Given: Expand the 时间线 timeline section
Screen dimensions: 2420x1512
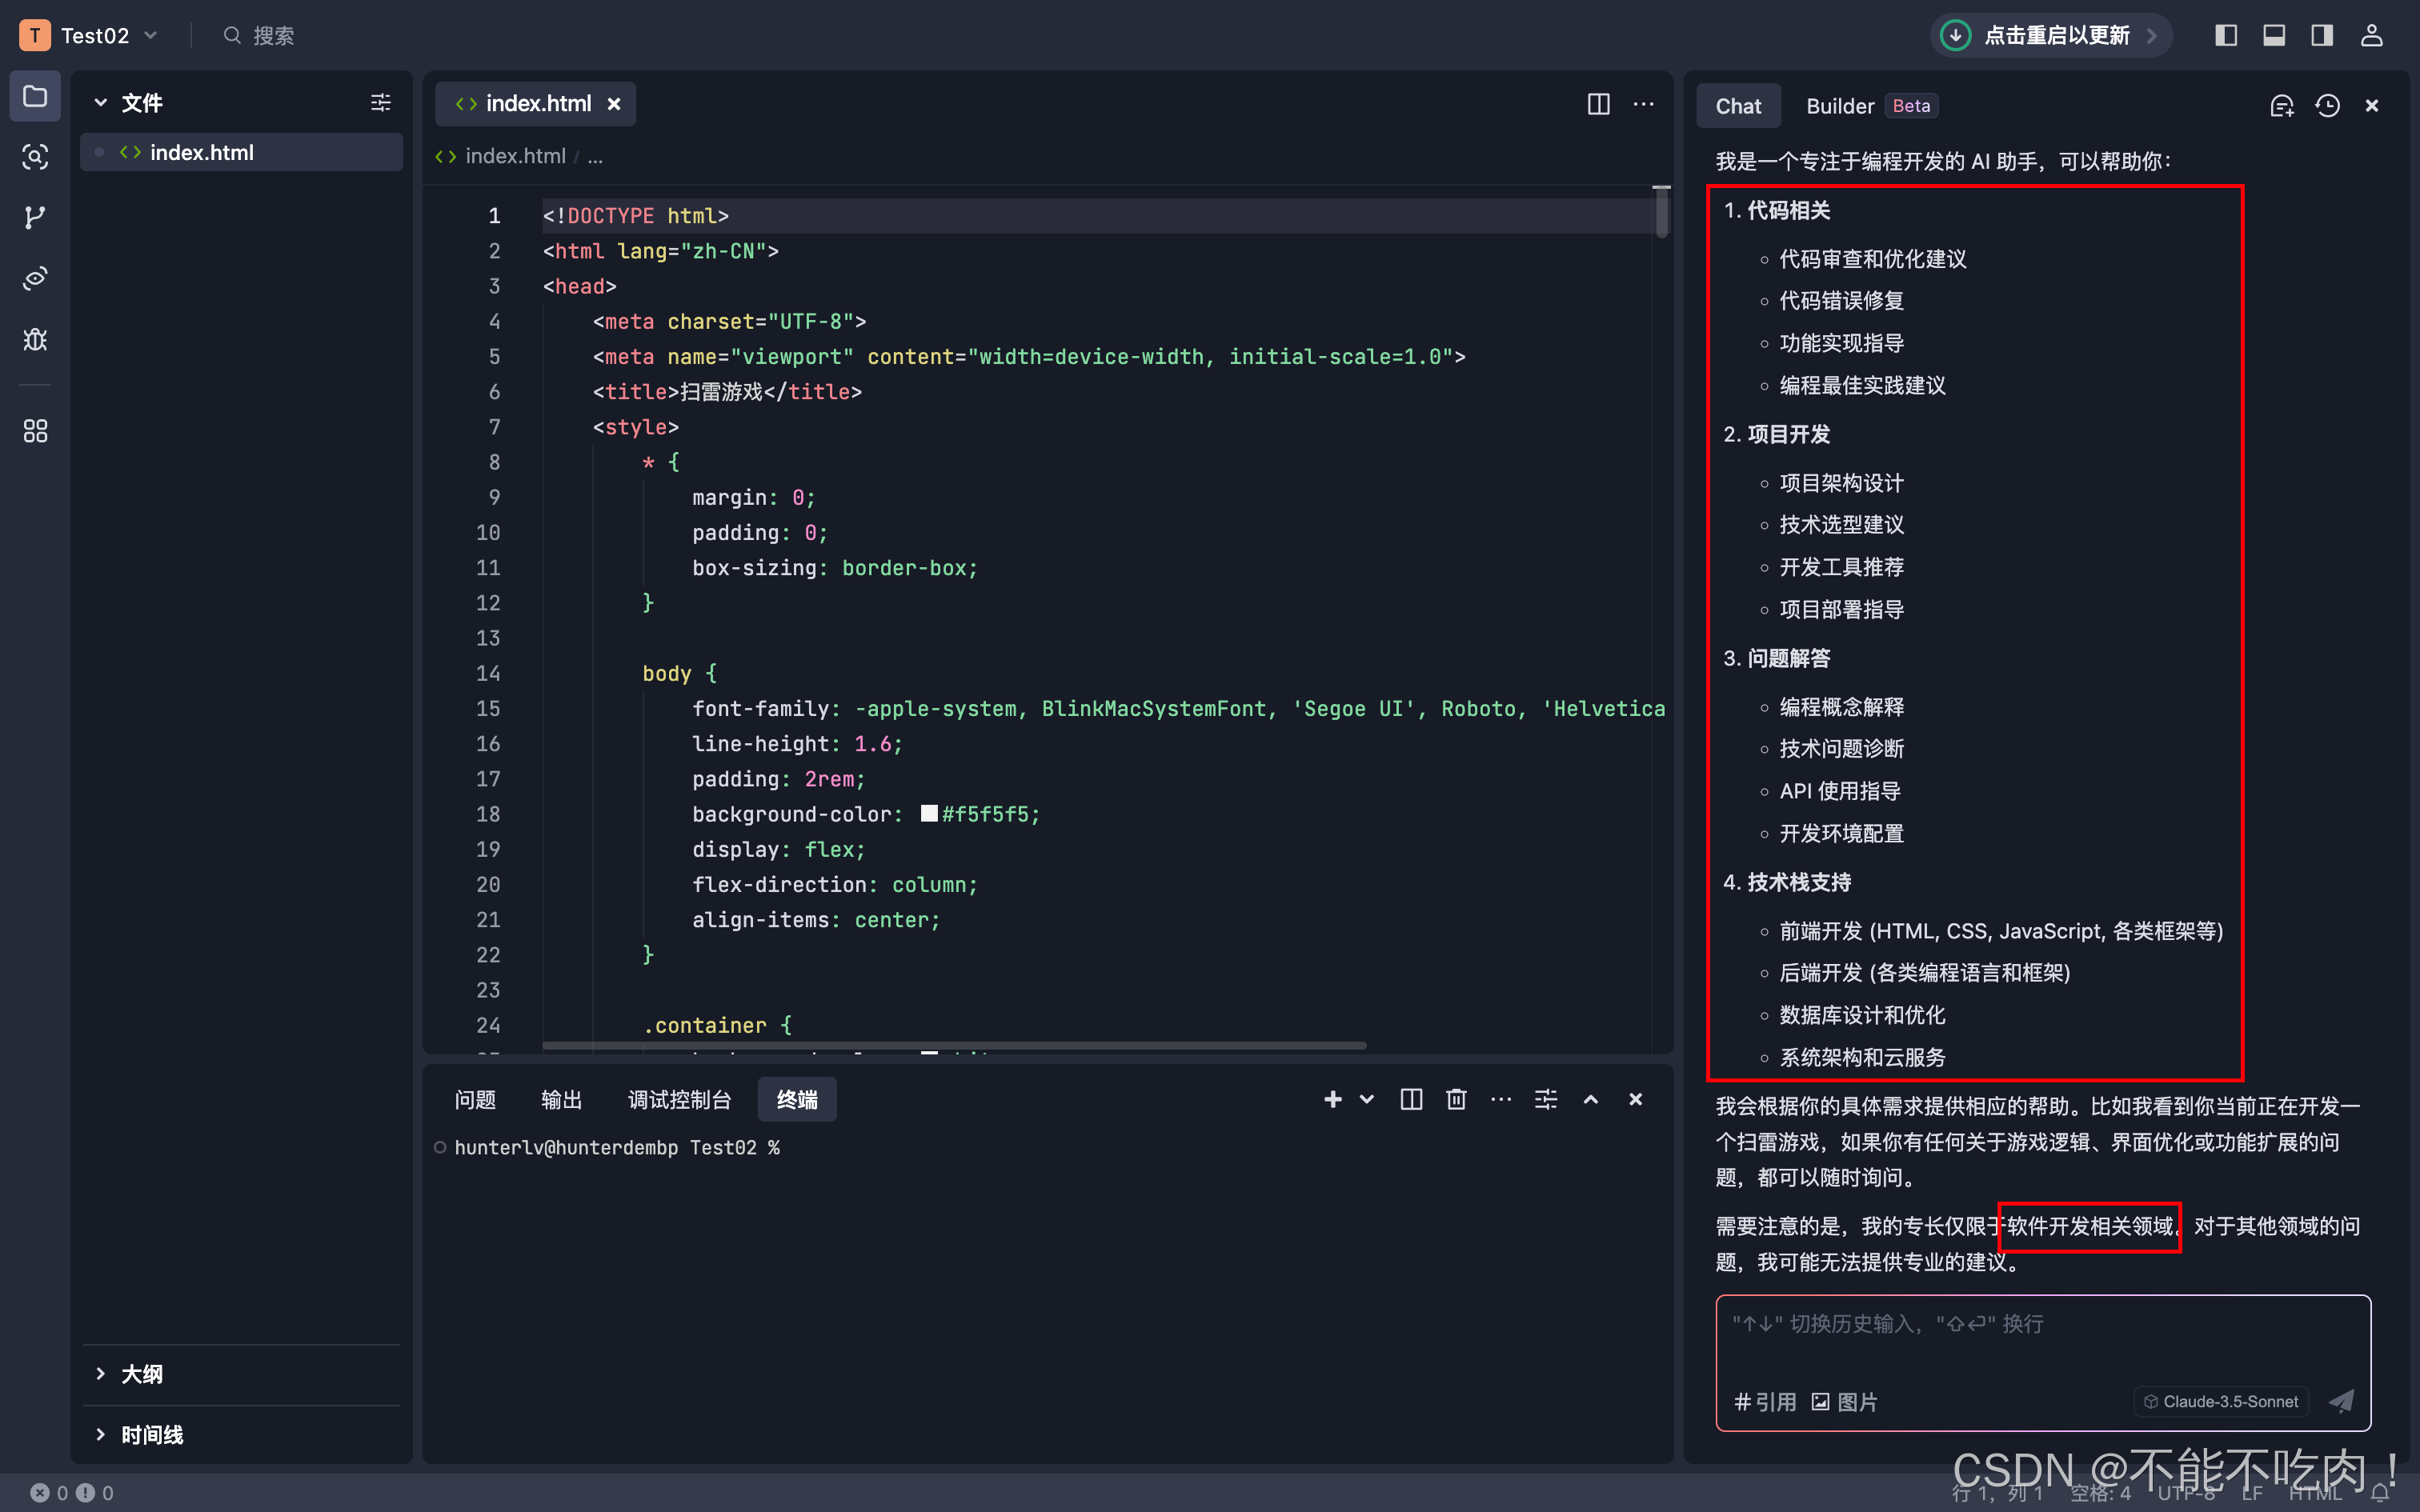Looking at the screenshot, I should pos(151,1435).
